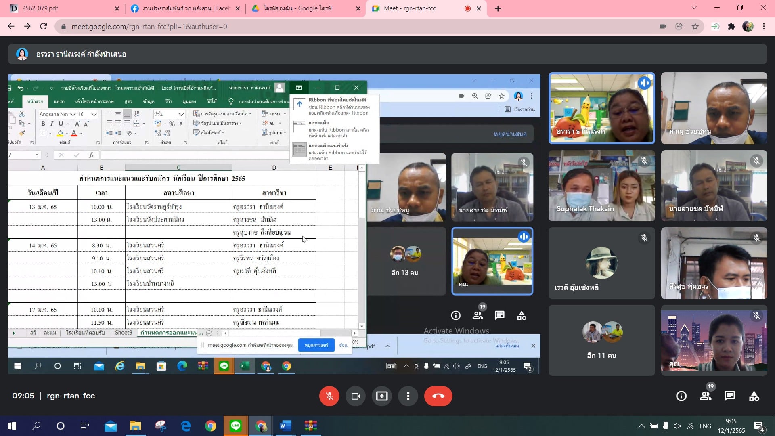Open the Chrome extensions puzzle icon
The height and width of the screenshot is (436, 775).
tap(731, 27)
